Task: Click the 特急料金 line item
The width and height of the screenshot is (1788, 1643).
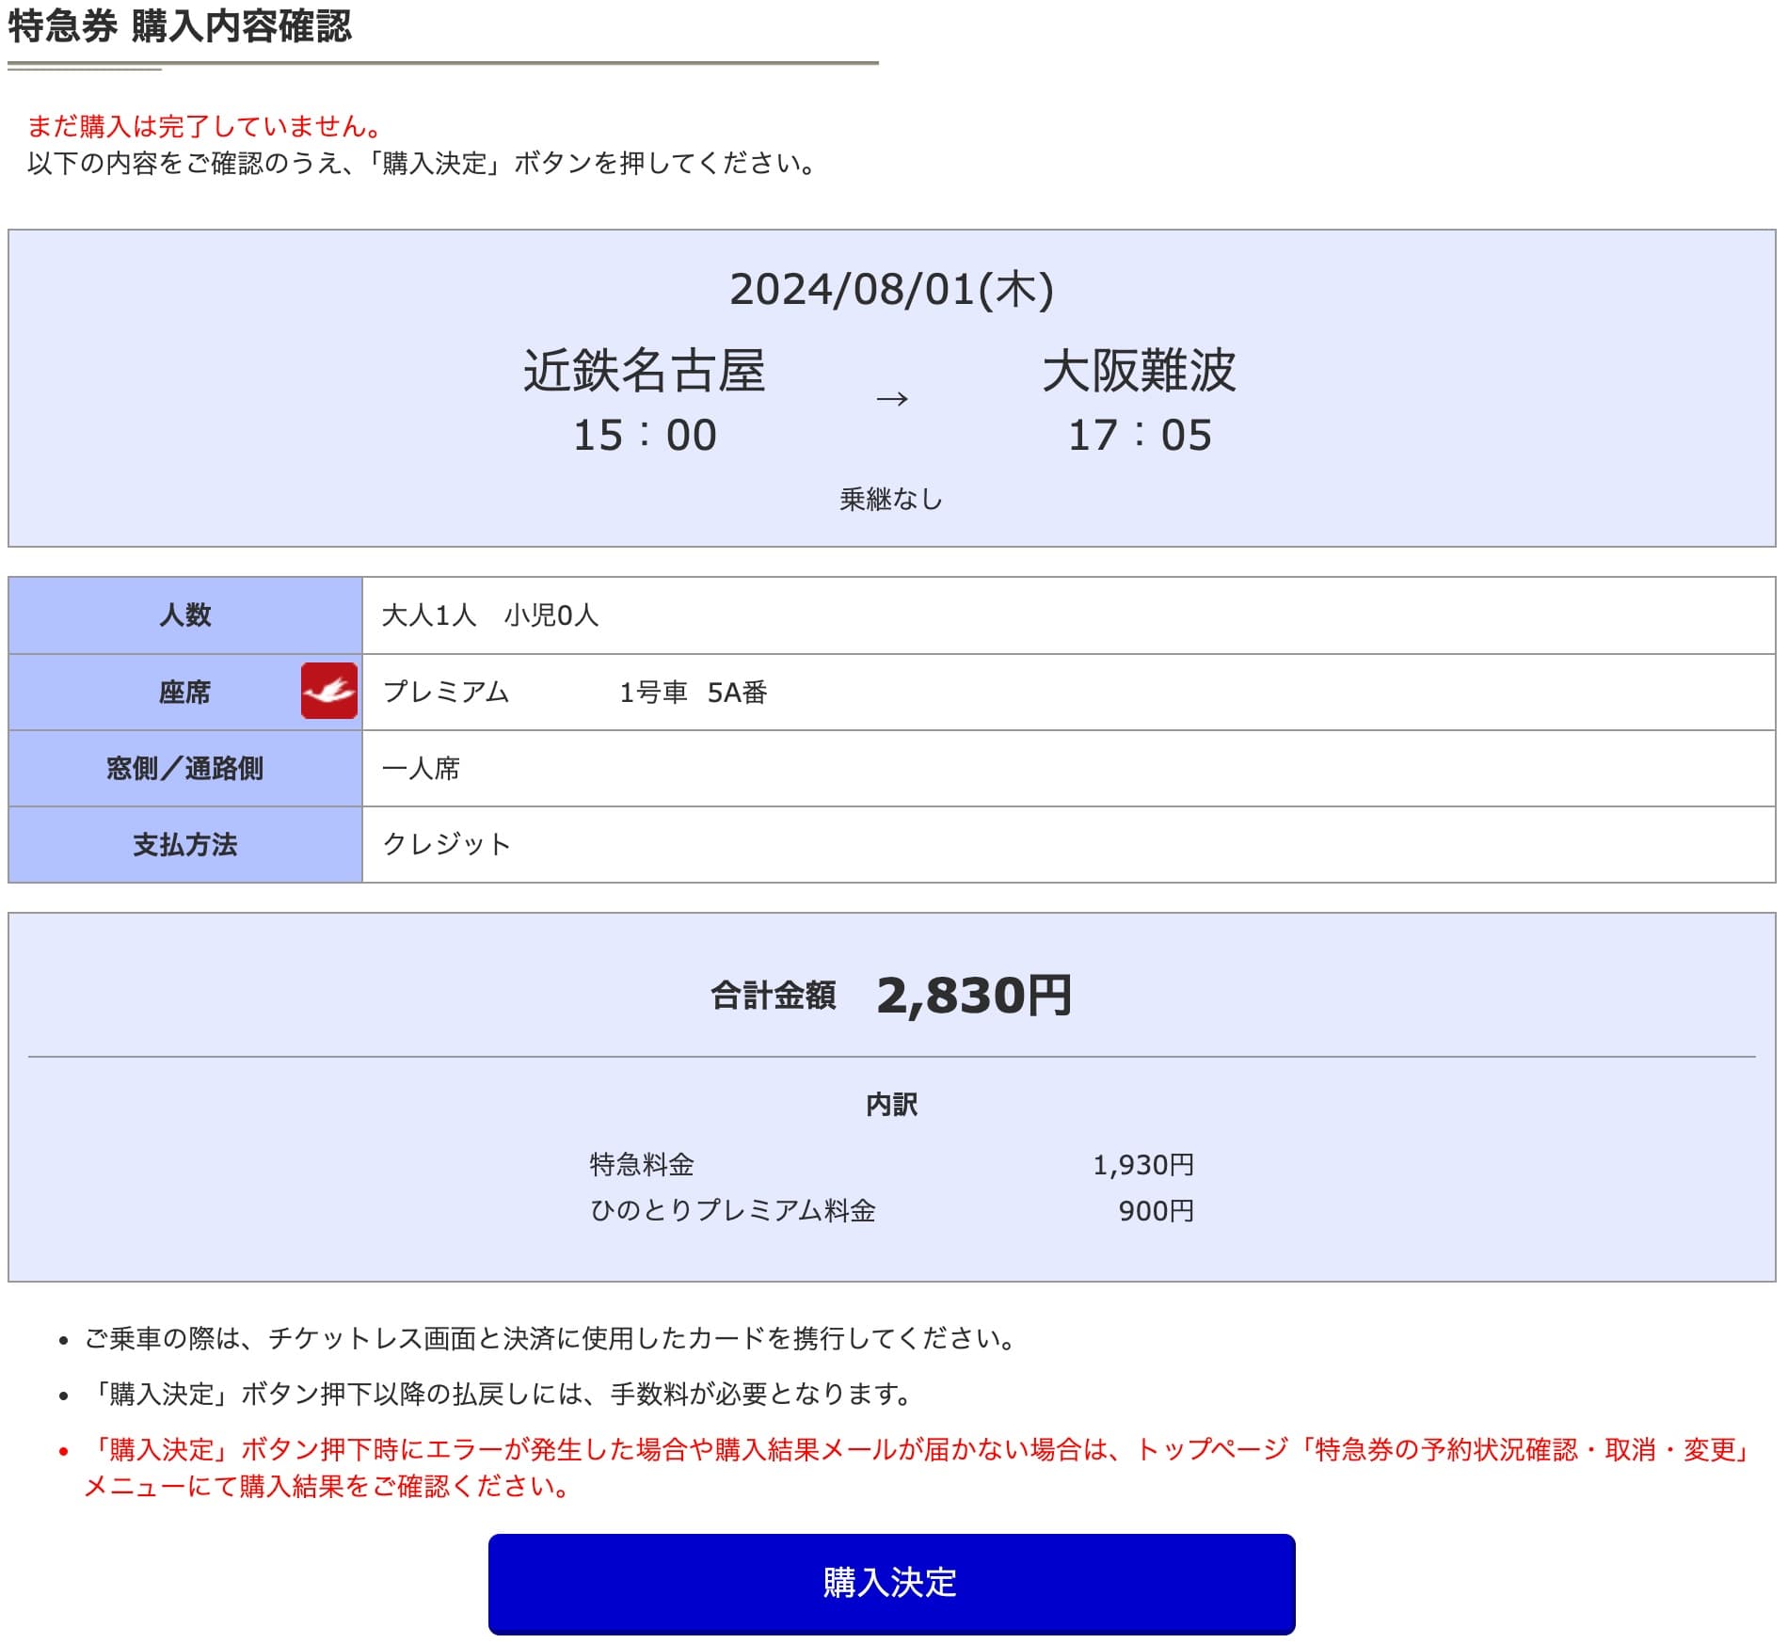Action: (642, 1165)
